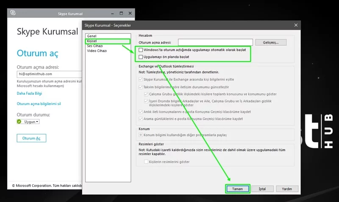
Task: Open Video Cihazı settings category
Action: pos(97,51)
